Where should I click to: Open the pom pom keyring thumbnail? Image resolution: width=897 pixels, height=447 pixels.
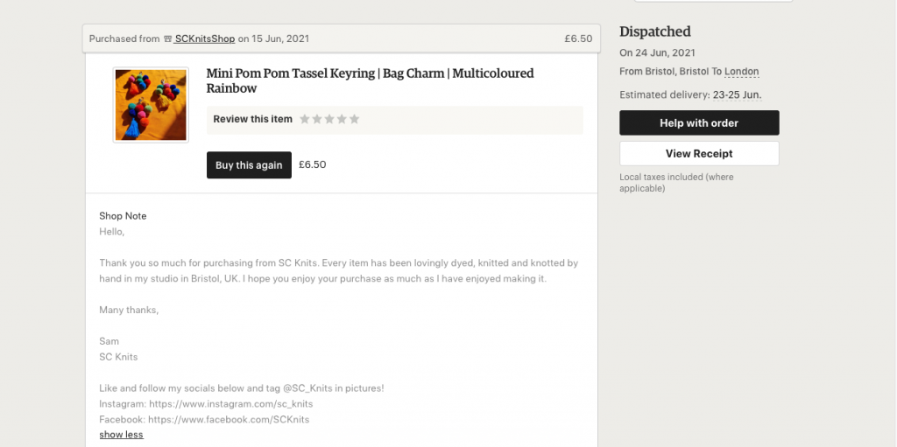click(151, 105)
